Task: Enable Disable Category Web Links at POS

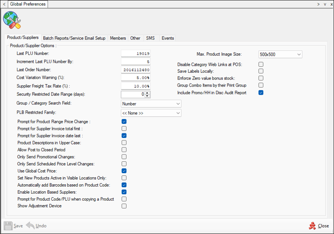Action: pyautogui.click(x=261, y=64)
